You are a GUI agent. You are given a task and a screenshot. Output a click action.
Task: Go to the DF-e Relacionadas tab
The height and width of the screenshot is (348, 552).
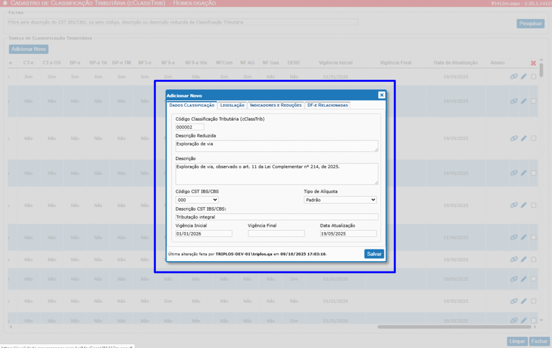click(x=328, y=105)
